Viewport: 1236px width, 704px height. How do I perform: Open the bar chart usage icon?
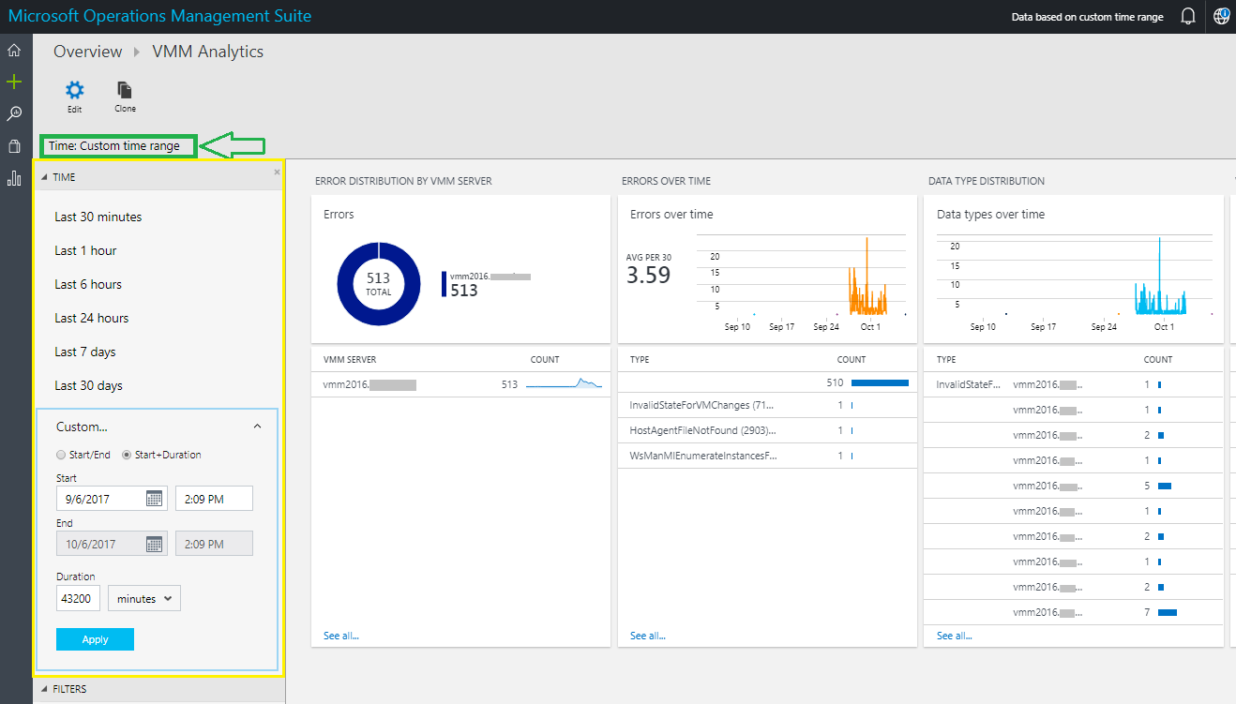pos(14,178)
